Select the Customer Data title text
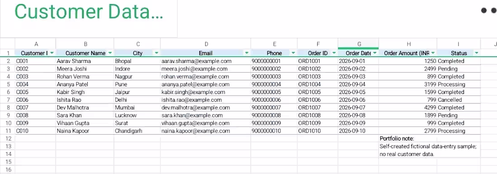The image size is (497, 174). pyautogui.click(x=89, y=12)
